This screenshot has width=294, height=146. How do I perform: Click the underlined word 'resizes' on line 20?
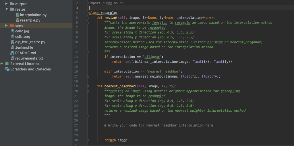117,91
